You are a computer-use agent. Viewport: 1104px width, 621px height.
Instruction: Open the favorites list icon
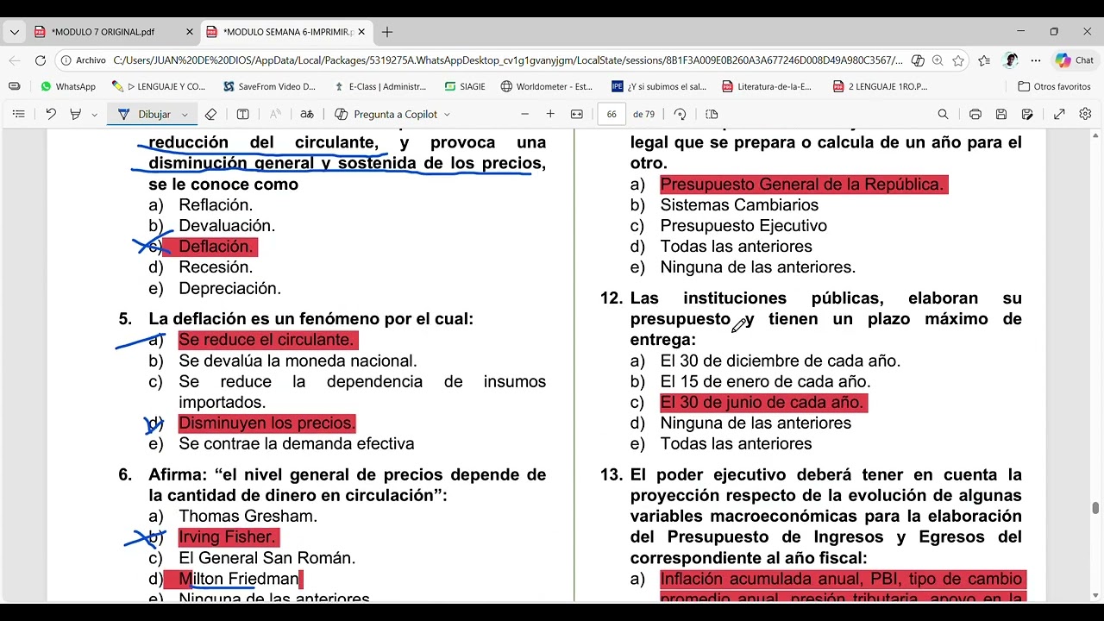[x=984, y=60]
